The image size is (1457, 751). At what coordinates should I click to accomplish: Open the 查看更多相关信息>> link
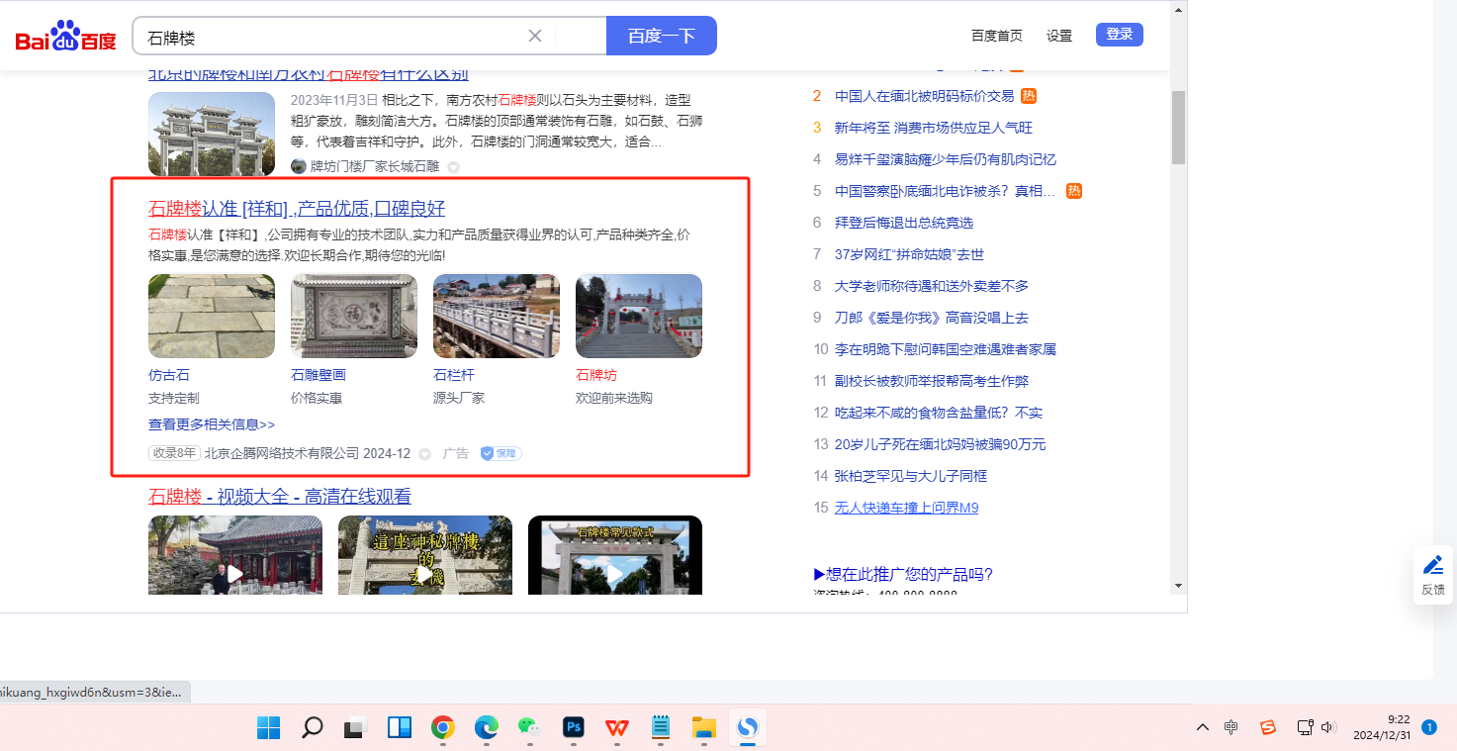tap(212, 424)
